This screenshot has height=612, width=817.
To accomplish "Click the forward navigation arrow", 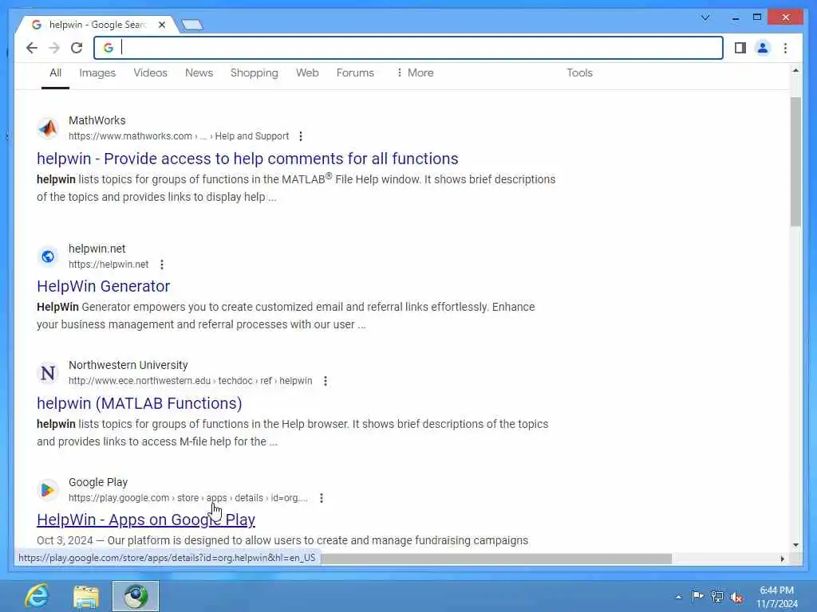I will [54, 48].
